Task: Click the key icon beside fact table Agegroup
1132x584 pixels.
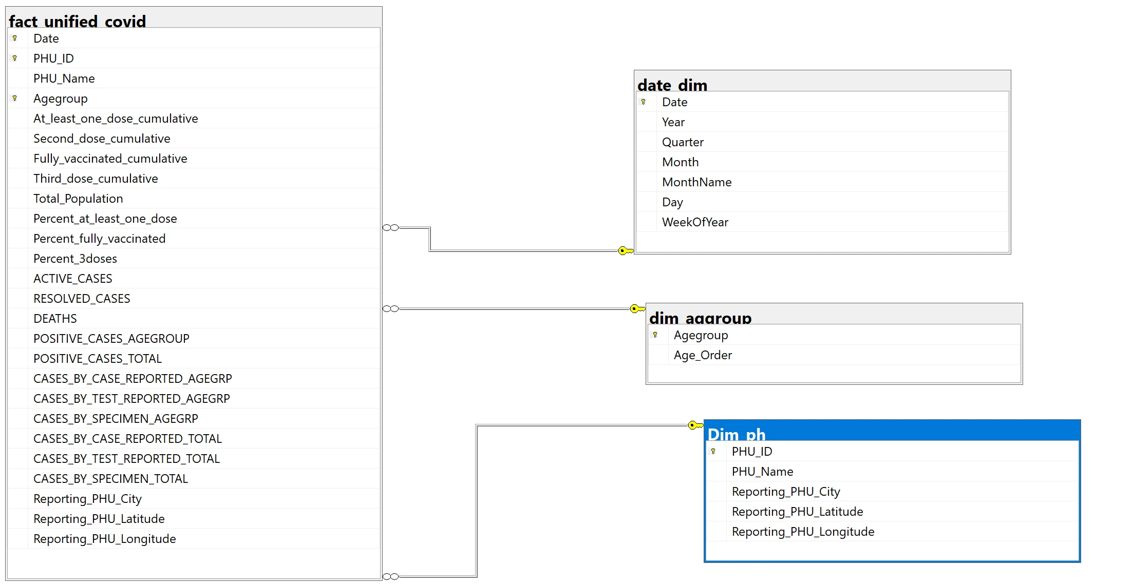Action: click(x=15, y=99)
